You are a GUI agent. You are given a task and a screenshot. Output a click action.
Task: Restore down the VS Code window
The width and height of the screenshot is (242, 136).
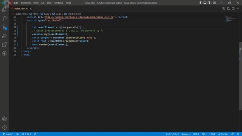coord(230,3)
